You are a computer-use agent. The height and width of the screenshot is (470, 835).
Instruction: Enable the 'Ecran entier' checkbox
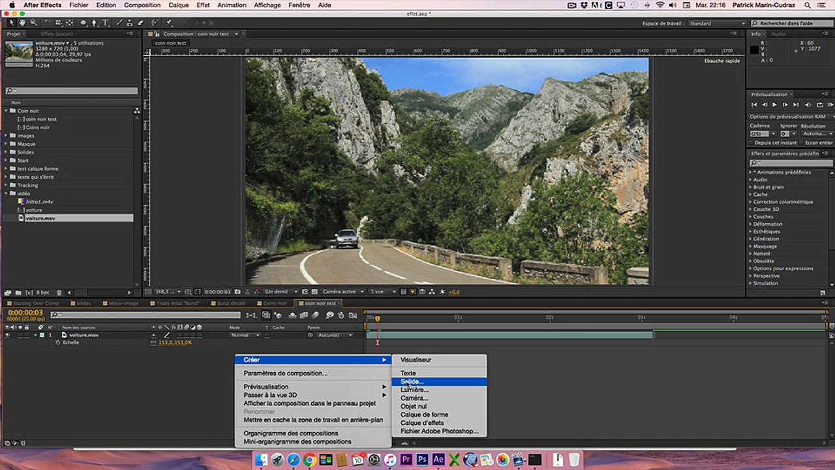pyautogui.click(x=800, y=142)
